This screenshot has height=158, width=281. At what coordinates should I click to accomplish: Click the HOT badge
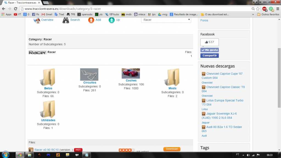[x=78, y=150]
